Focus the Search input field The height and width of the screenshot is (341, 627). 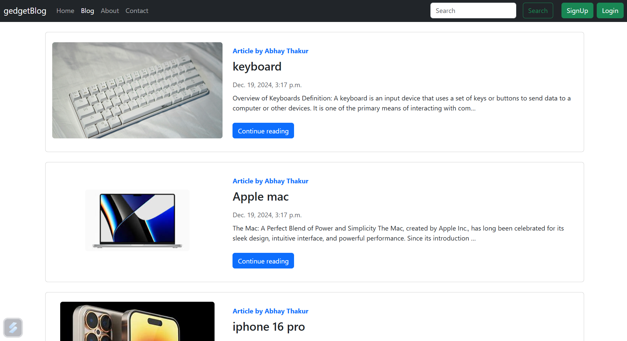tap(473, 11)
